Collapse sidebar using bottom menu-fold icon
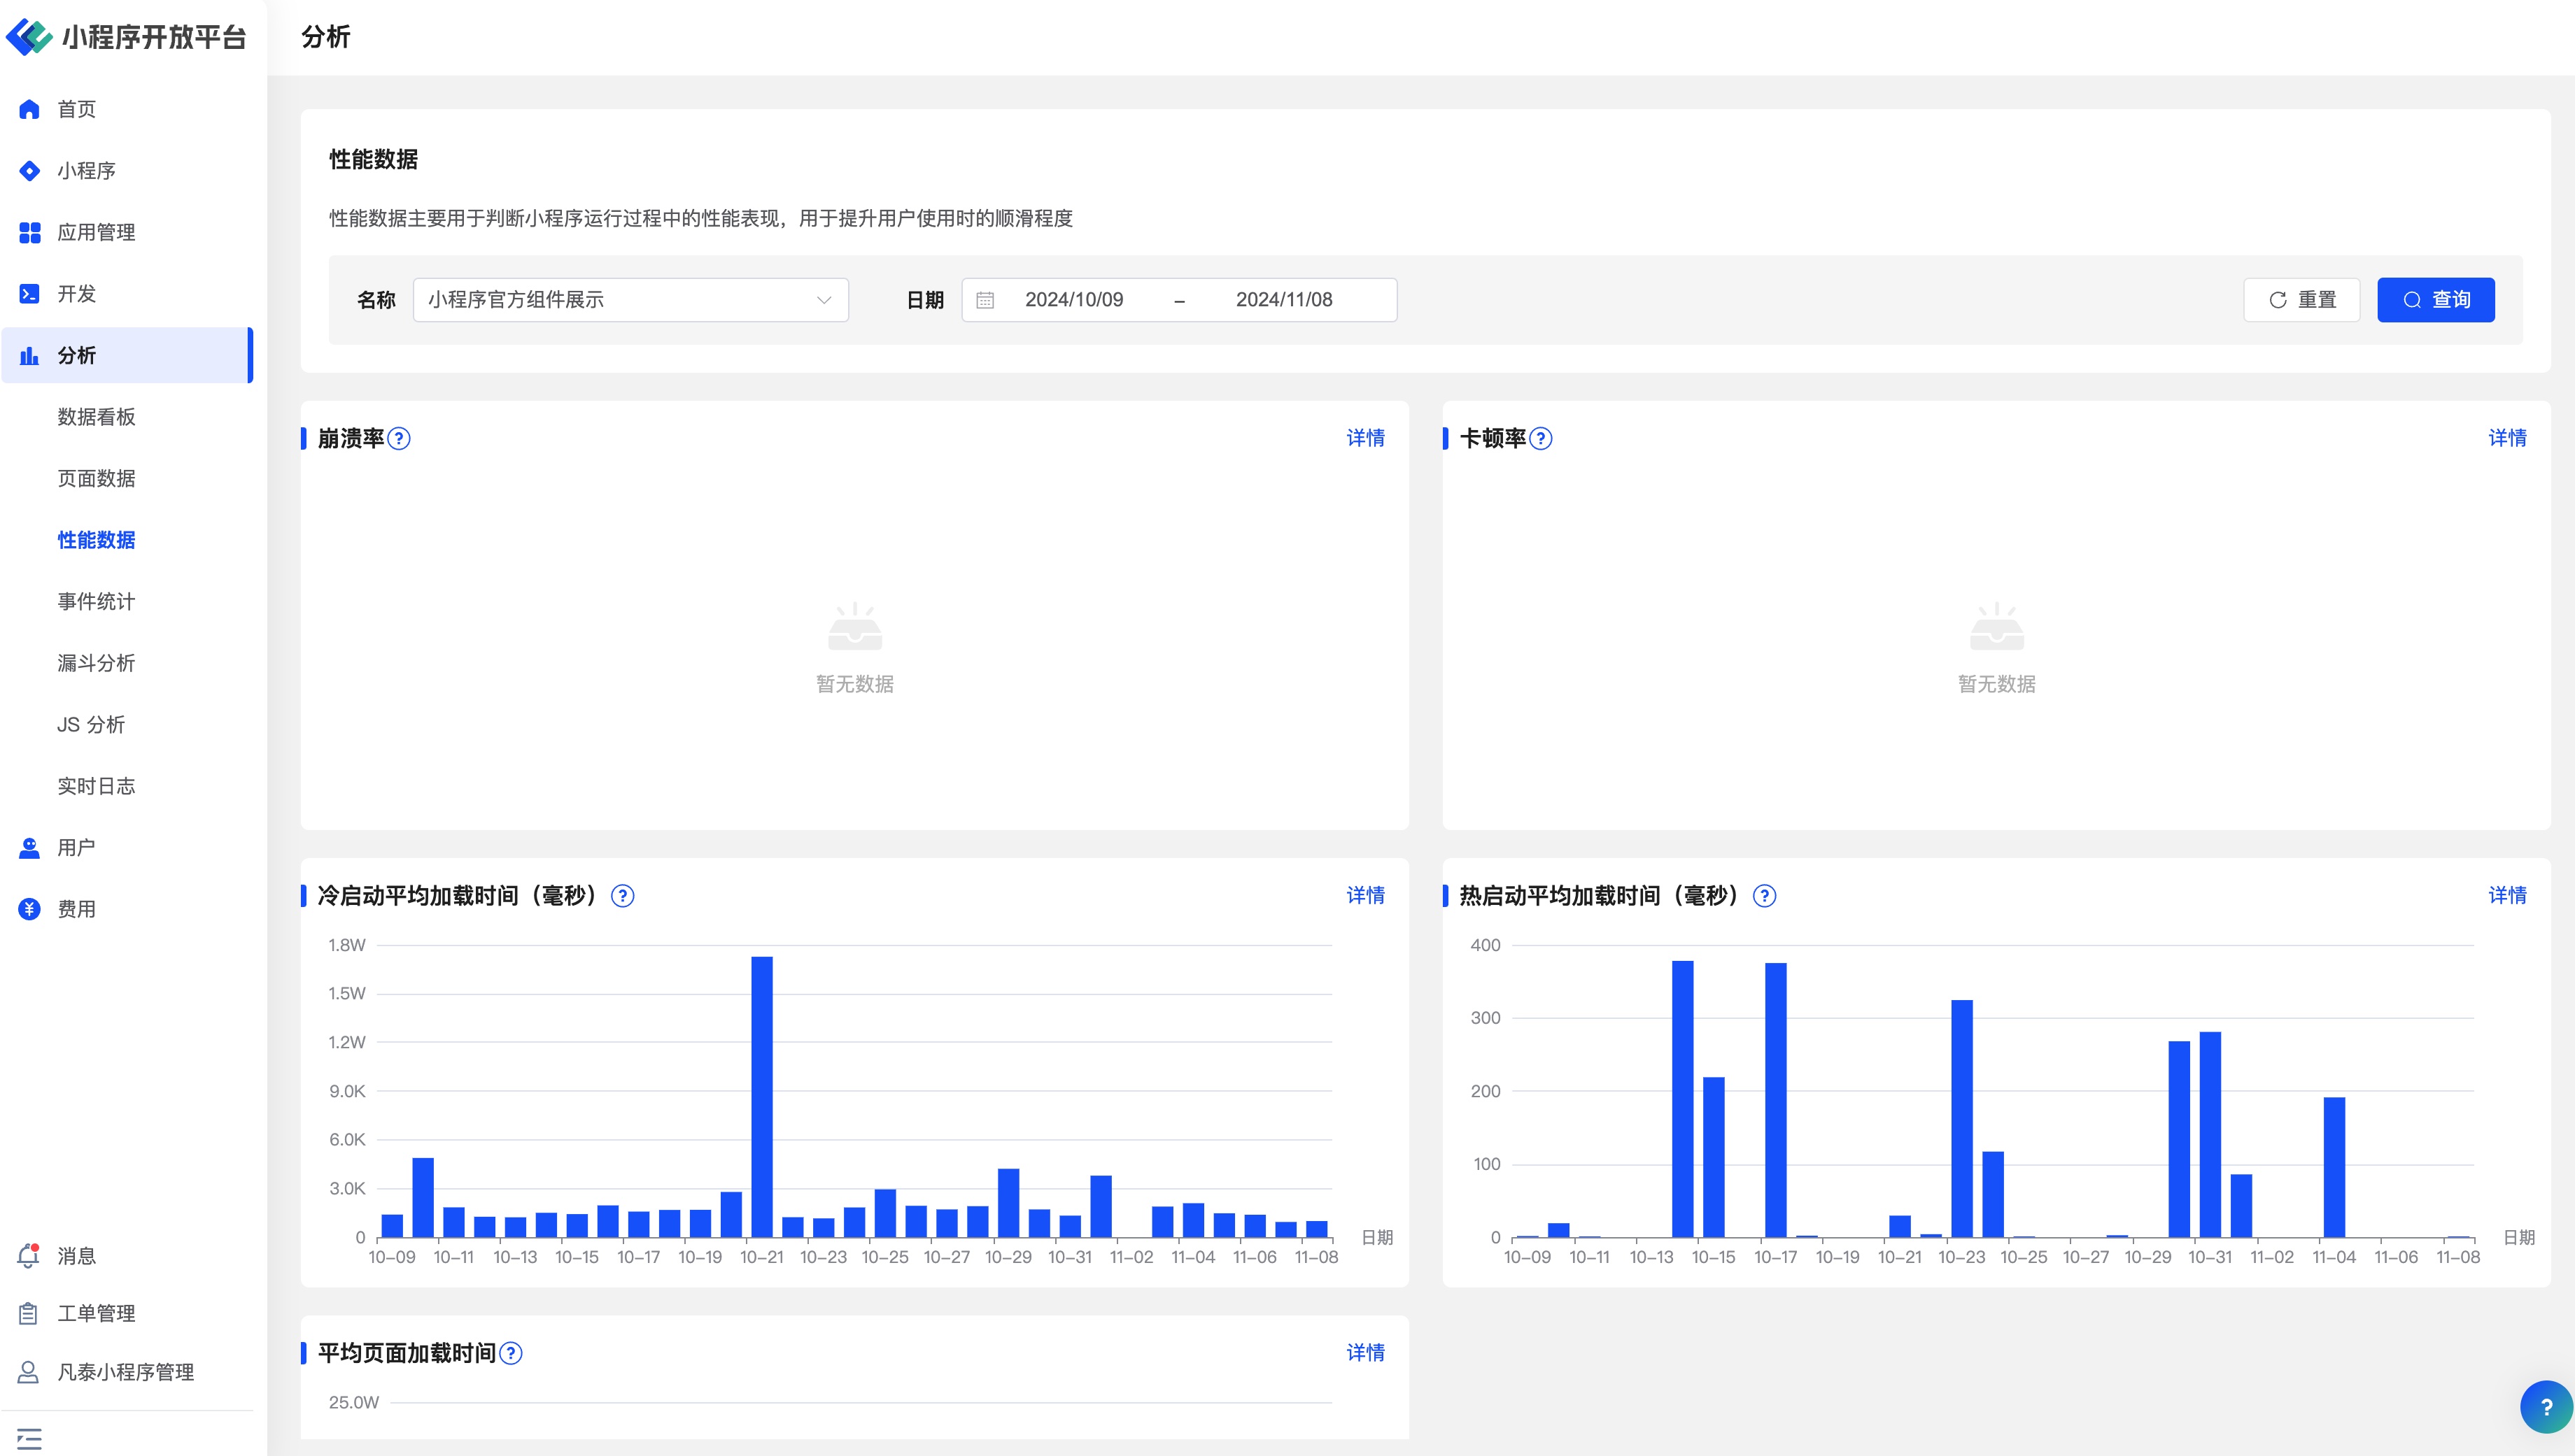The image size is (2575, 1456). click(29, 1439)
